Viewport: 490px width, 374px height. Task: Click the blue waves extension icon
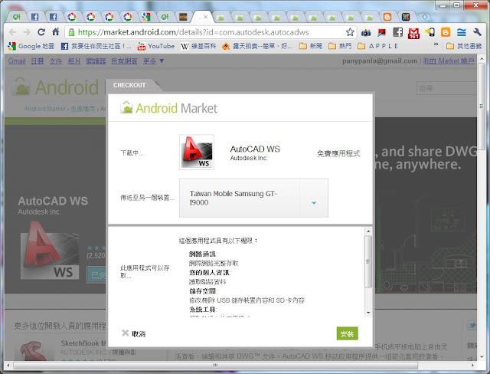coord(461,32)
